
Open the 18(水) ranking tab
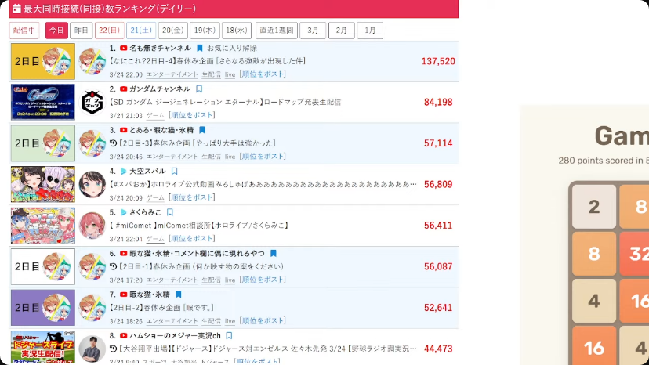[237, 31]
